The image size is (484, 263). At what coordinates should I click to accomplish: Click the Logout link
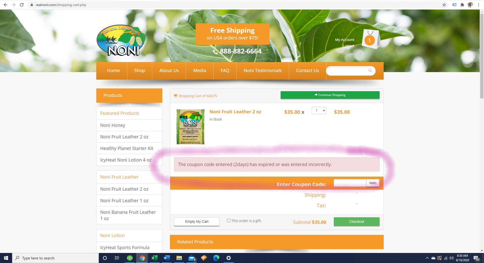click(348, 46)
